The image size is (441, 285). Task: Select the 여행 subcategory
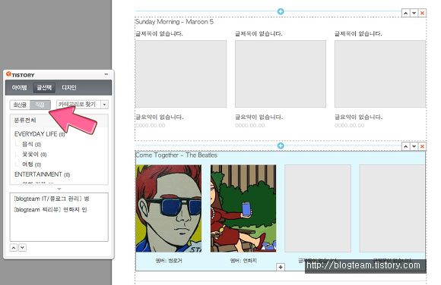click(x=31, y=164)
